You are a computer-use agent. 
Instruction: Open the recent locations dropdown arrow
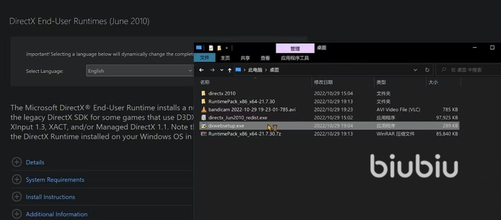click(222, 70)
